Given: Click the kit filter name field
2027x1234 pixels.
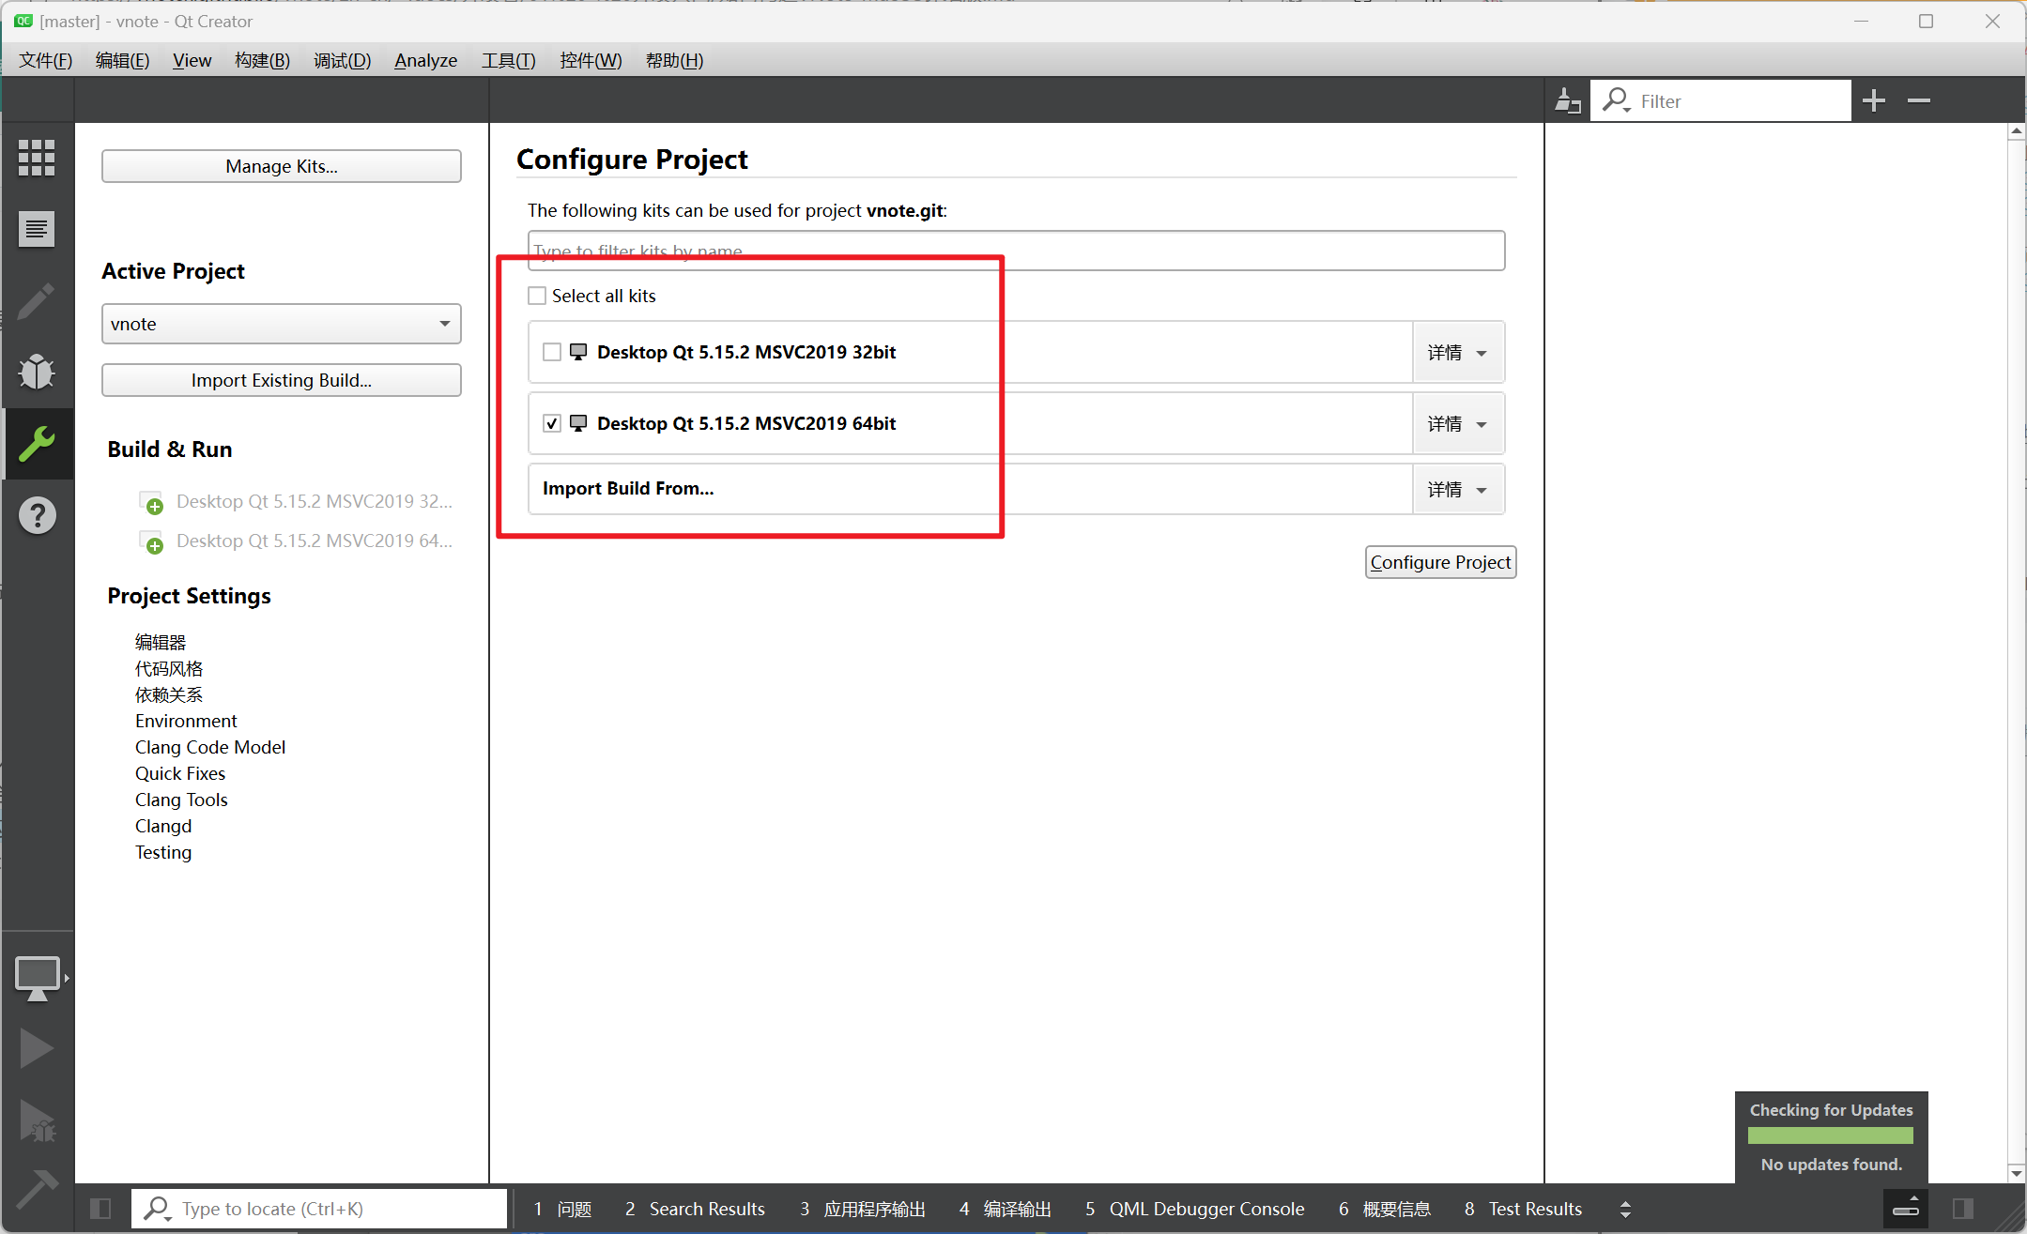Looking at the screenshot, I should point(1016,251).
